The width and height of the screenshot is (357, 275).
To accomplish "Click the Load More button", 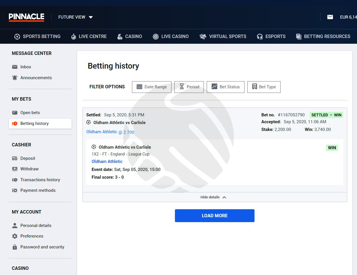I will tap(215, 216).
